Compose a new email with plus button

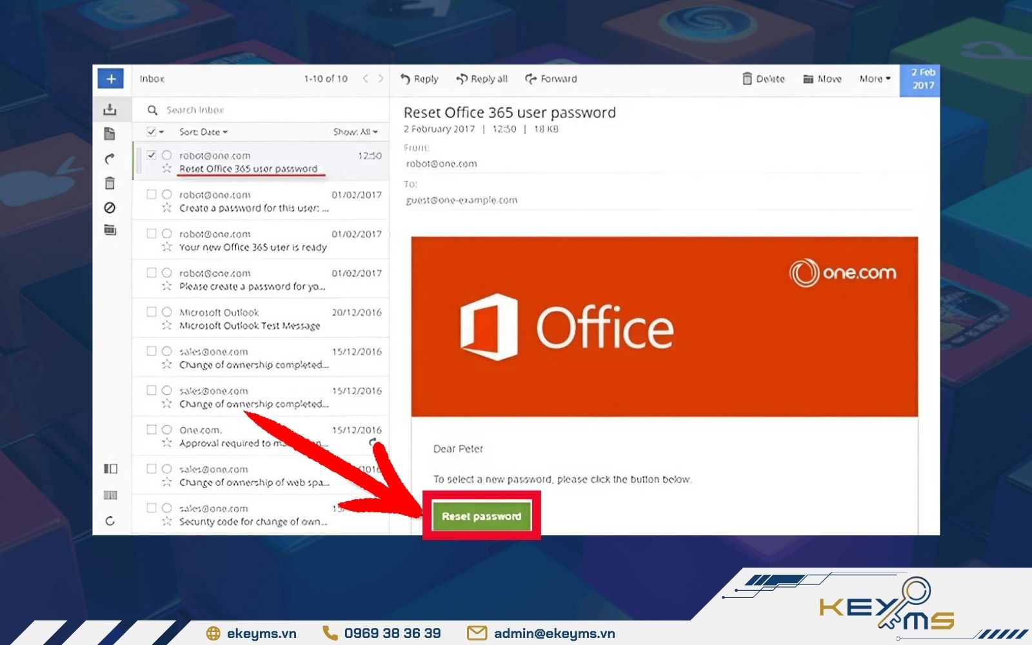[111, 79]
